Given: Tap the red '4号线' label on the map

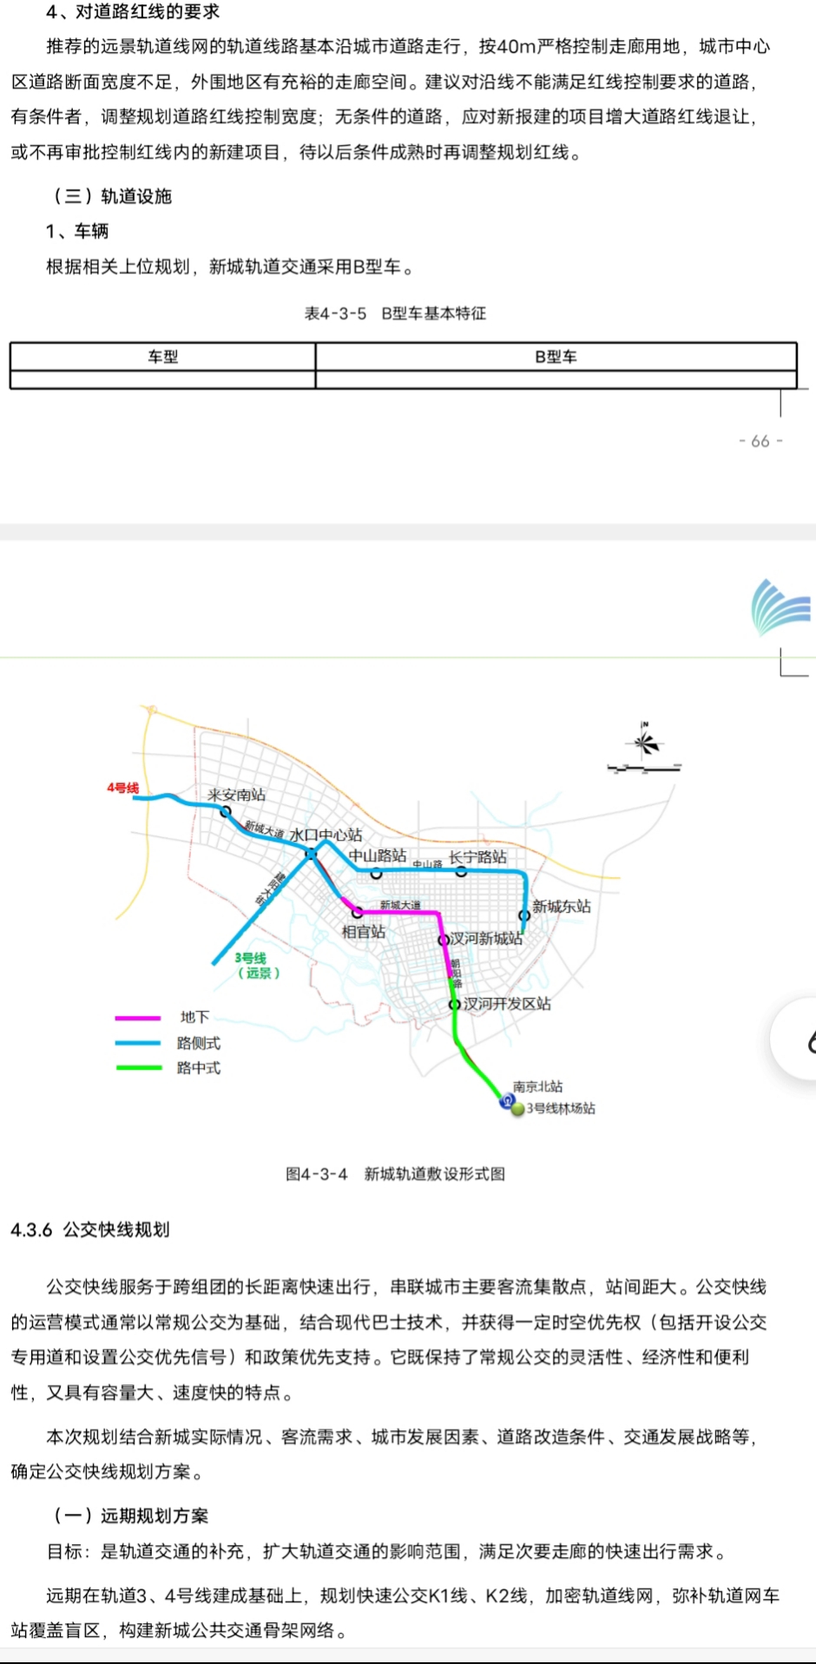Looking at the screenshot, I should [122, 788].
